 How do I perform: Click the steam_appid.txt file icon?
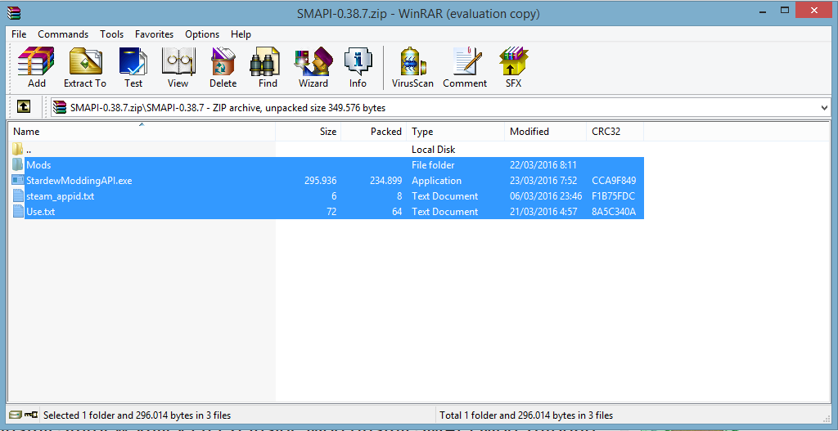(18, 196)
